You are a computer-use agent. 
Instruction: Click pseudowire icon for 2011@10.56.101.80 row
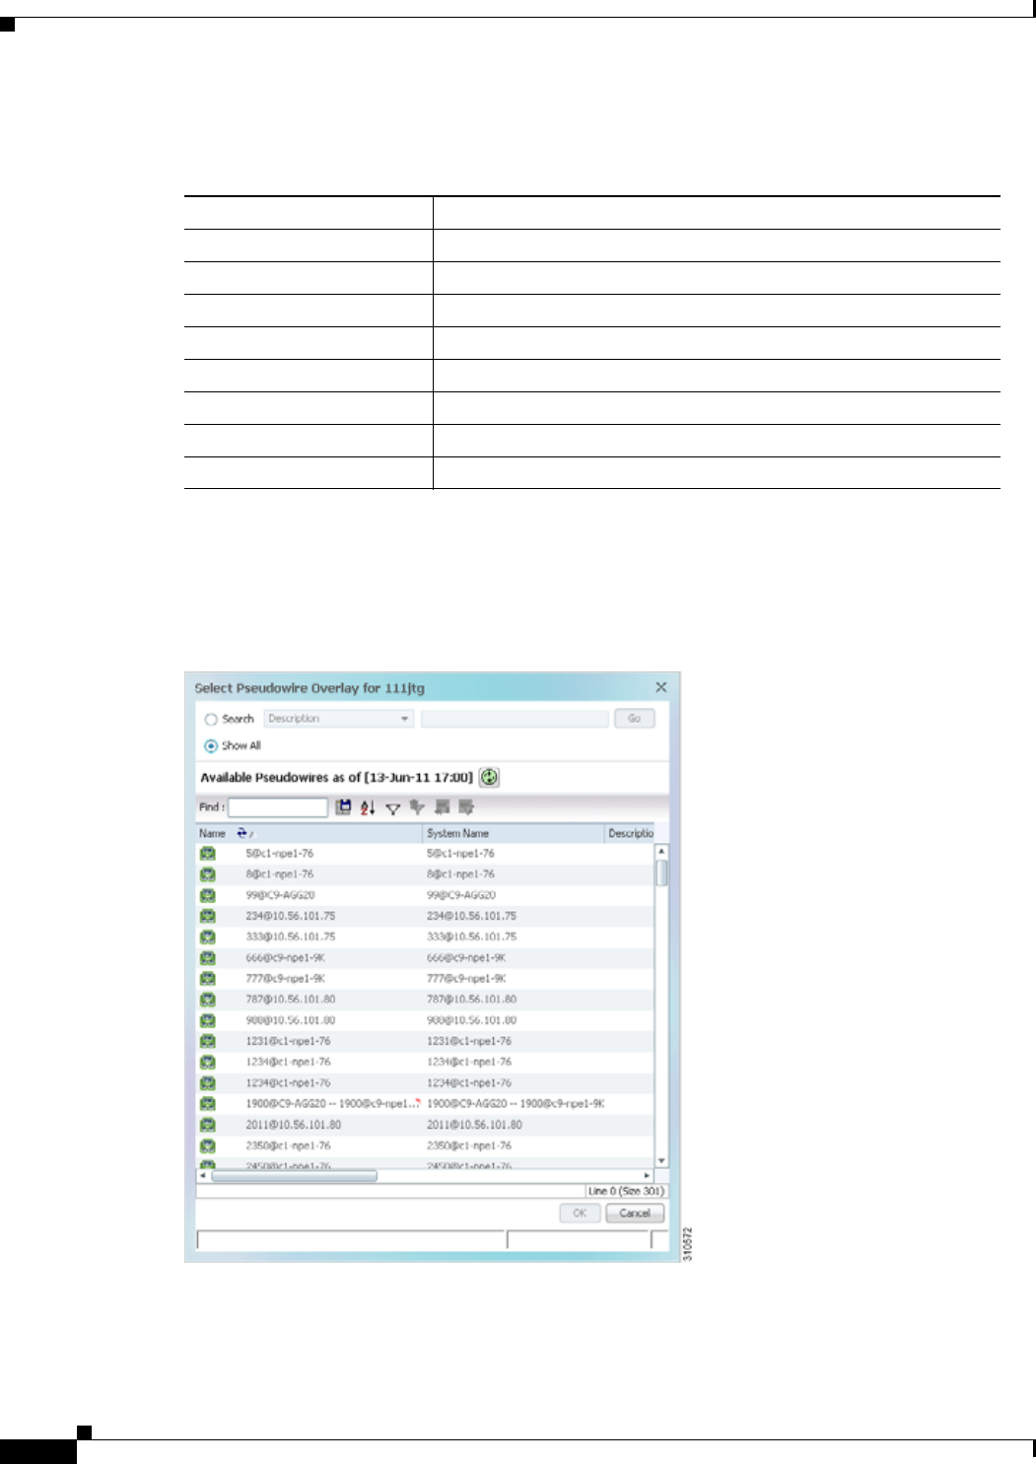(x=208, y=1124)
